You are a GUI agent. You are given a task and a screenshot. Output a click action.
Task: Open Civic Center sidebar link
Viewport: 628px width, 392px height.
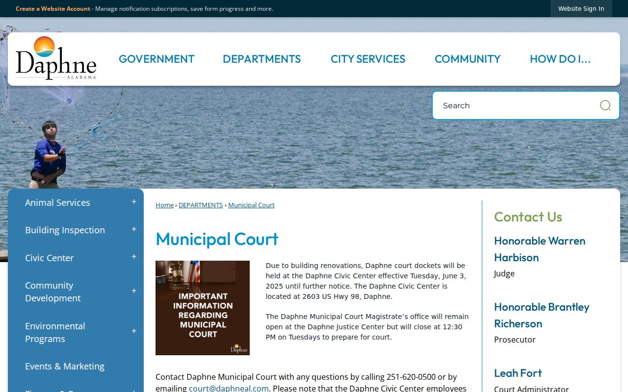coord(49,258)
